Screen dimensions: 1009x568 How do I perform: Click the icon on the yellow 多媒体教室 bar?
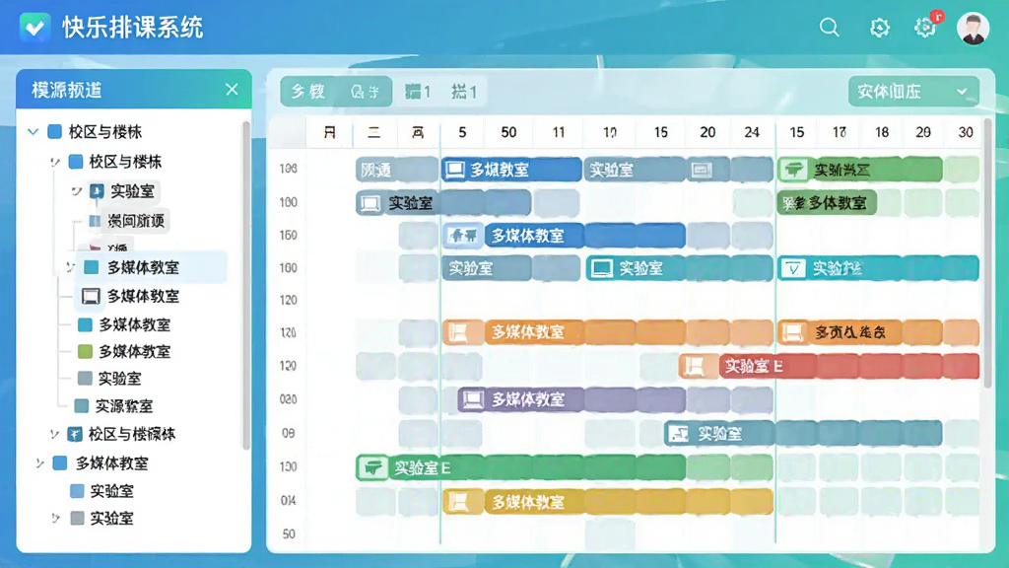click(x=459, y=501)
